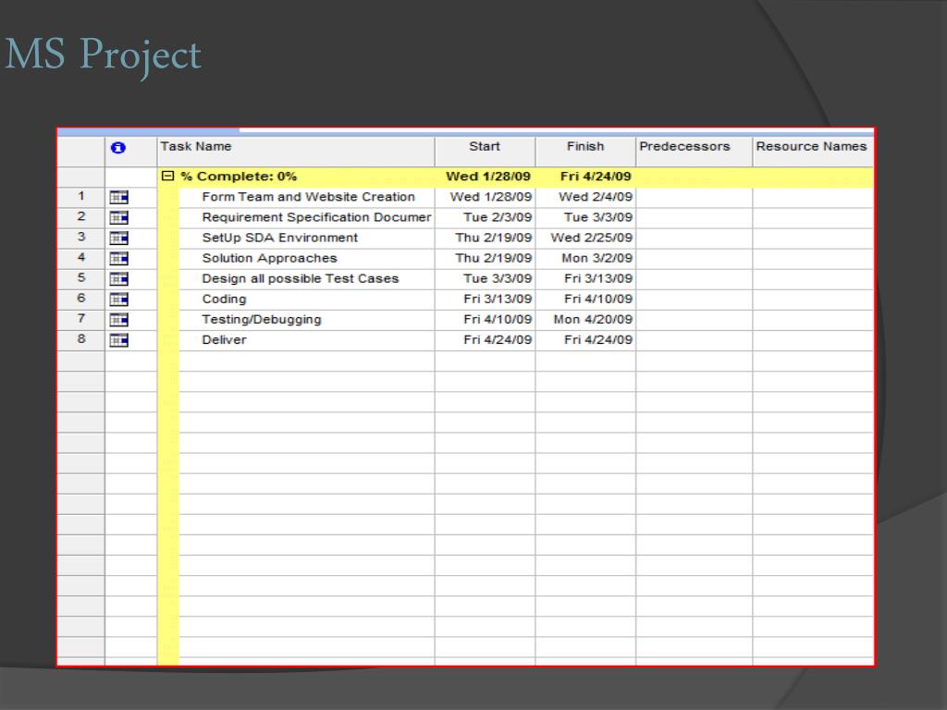Select task Design all possible Test Cases
Screen dimensions: 947x710
(x=301, y=279)
